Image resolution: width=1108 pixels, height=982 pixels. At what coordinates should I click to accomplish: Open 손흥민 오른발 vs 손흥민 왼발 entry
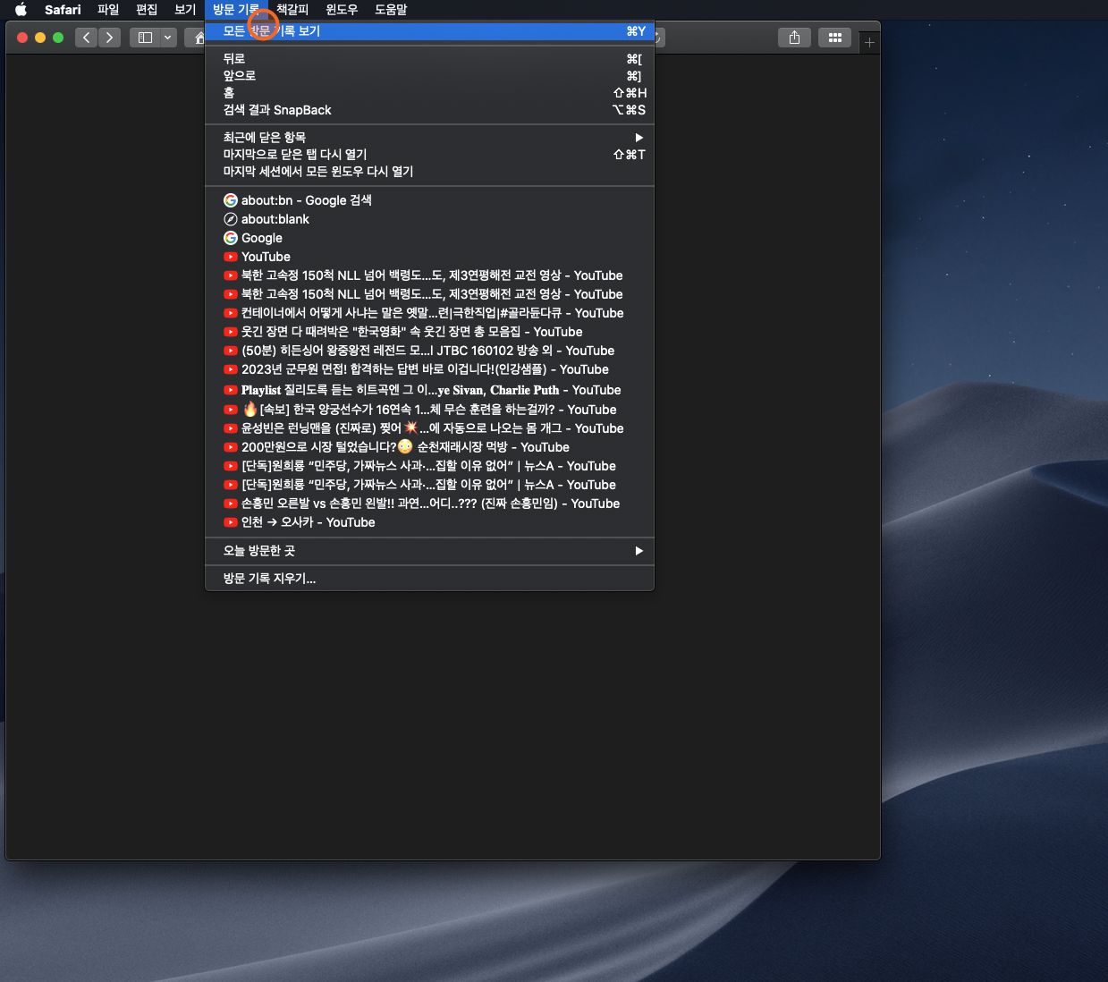click(430, 504)
